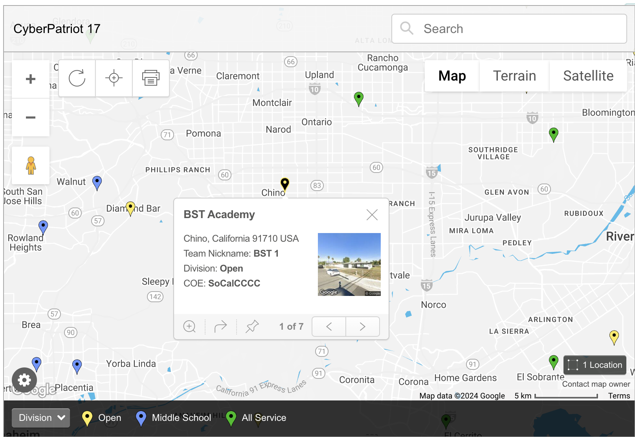Toggle Middle School division in legend
Screen dimensions: 635x437
click(x=173, y=418)
